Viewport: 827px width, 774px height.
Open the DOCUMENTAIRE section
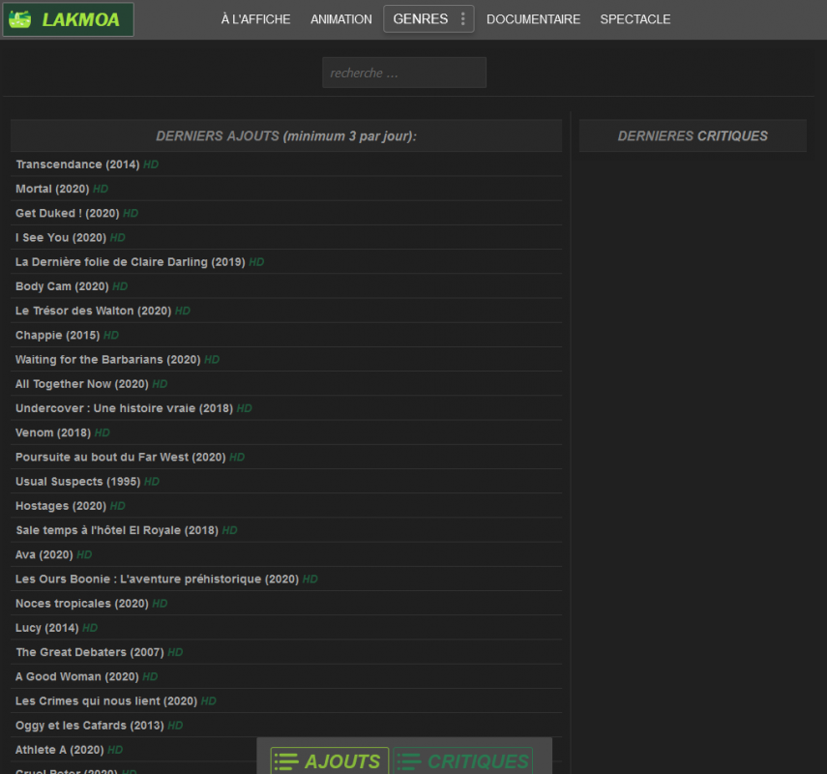pos(533,19)
